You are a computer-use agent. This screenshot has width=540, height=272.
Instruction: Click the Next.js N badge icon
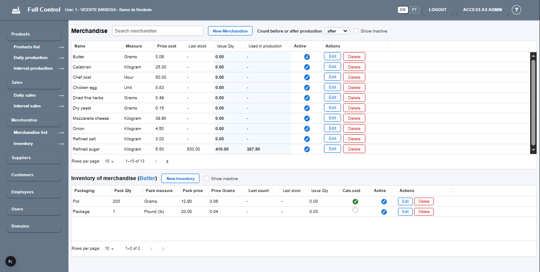(x=11, y=261)
